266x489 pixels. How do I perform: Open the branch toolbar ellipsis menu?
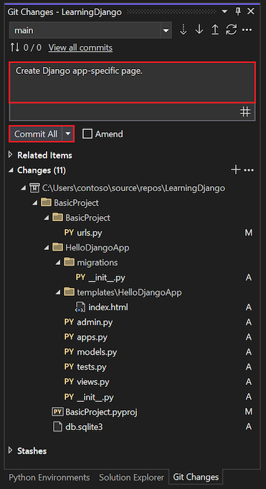[x=247, y=30]
